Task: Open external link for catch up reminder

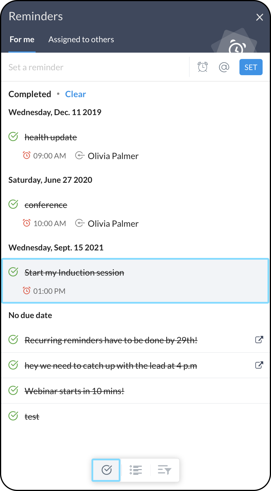Action: (x=259, y=365)
